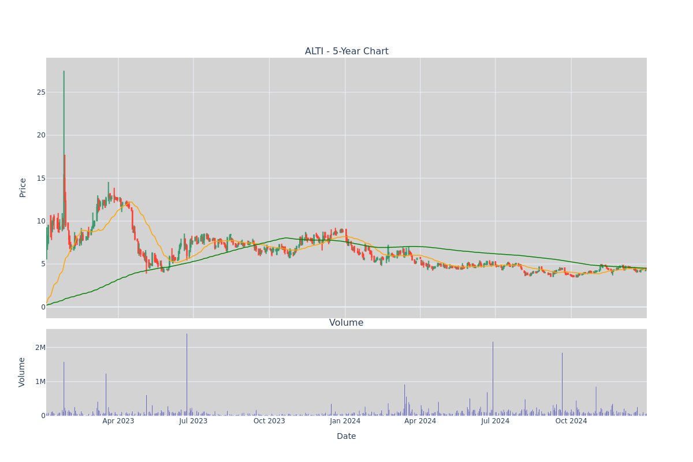Click the volume axis tick '2M'
Image resolution: width=693 pixels, height=462 pixels.
pos(40,348)
